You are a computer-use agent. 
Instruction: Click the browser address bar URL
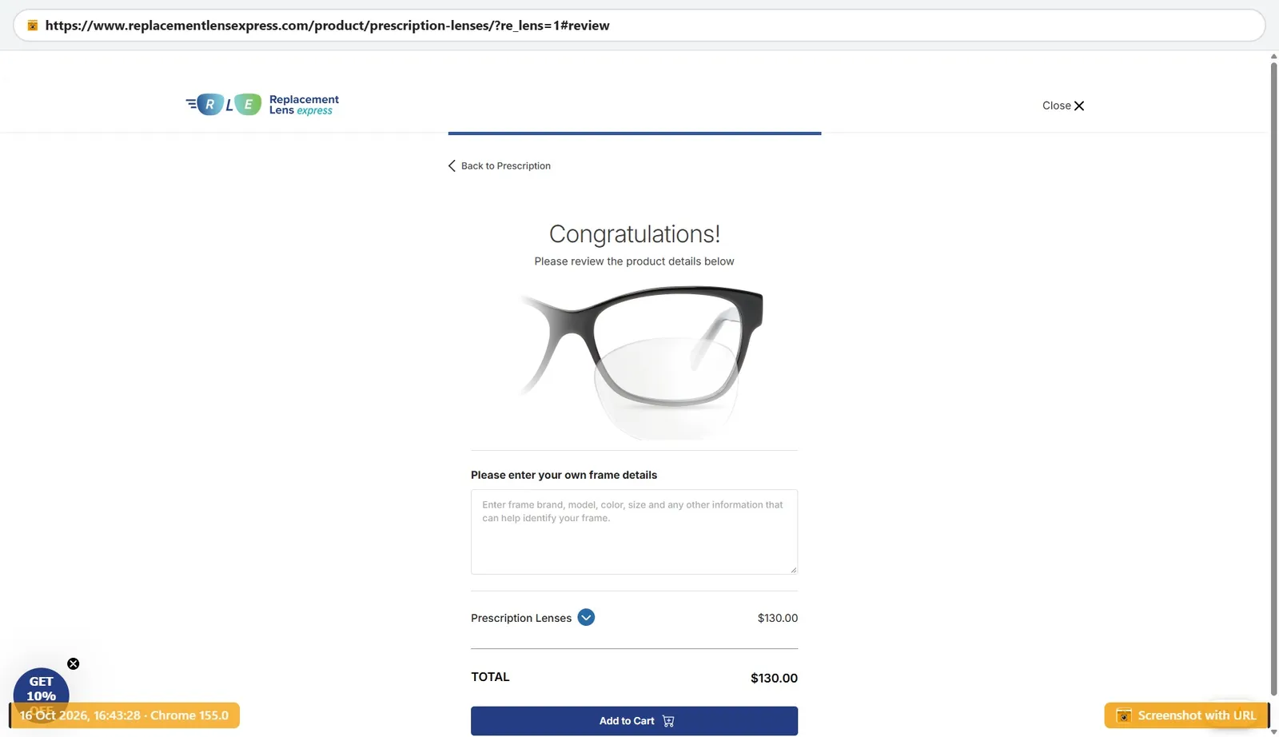point(327,26)
